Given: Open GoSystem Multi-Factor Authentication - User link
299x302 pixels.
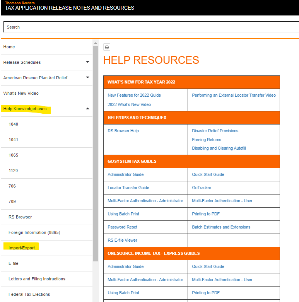Looking at the screenshot, I should pyautogui.click(x=222, y=201).
